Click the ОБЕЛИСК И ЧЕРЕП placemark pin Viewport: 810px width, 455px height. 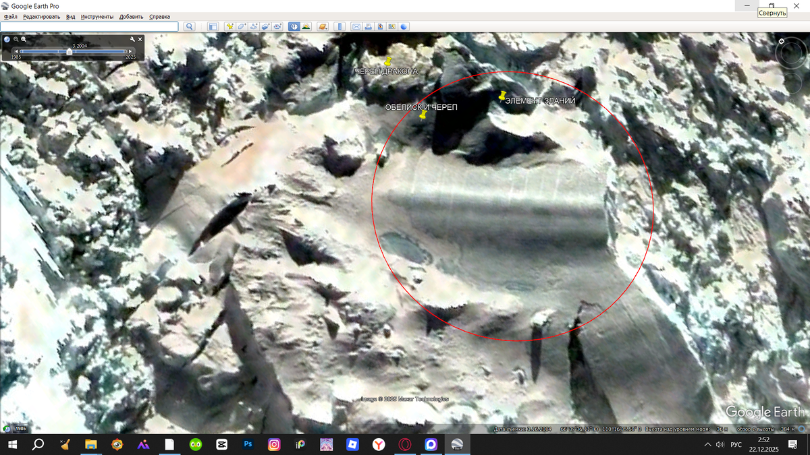[x=423, y=115]
